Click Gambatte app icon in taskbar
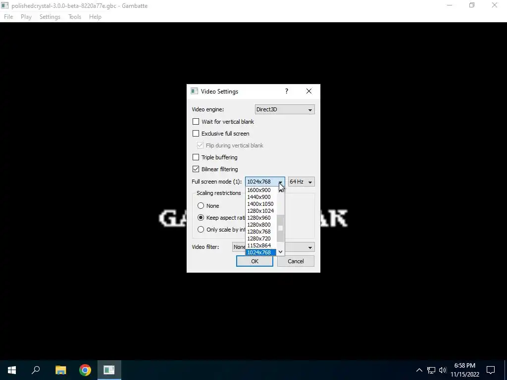The image size is (507, 380). 109,370
